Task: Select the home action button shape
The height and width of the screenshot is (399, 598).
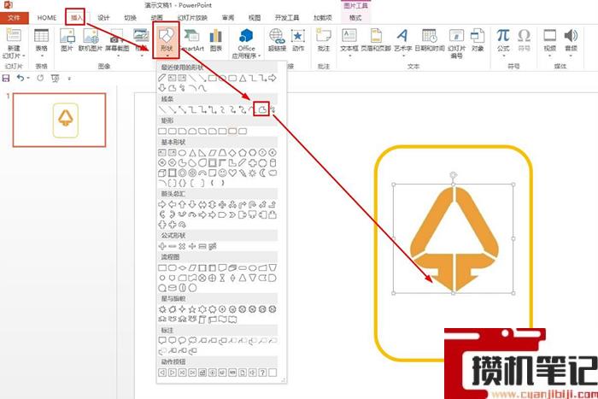Action: [202, 373]
